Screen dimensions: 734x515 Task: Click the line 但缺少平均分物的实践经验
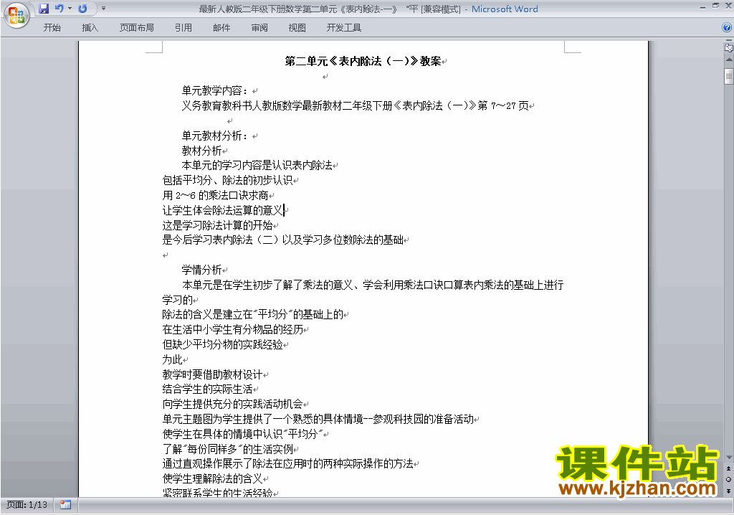point(223,344)
